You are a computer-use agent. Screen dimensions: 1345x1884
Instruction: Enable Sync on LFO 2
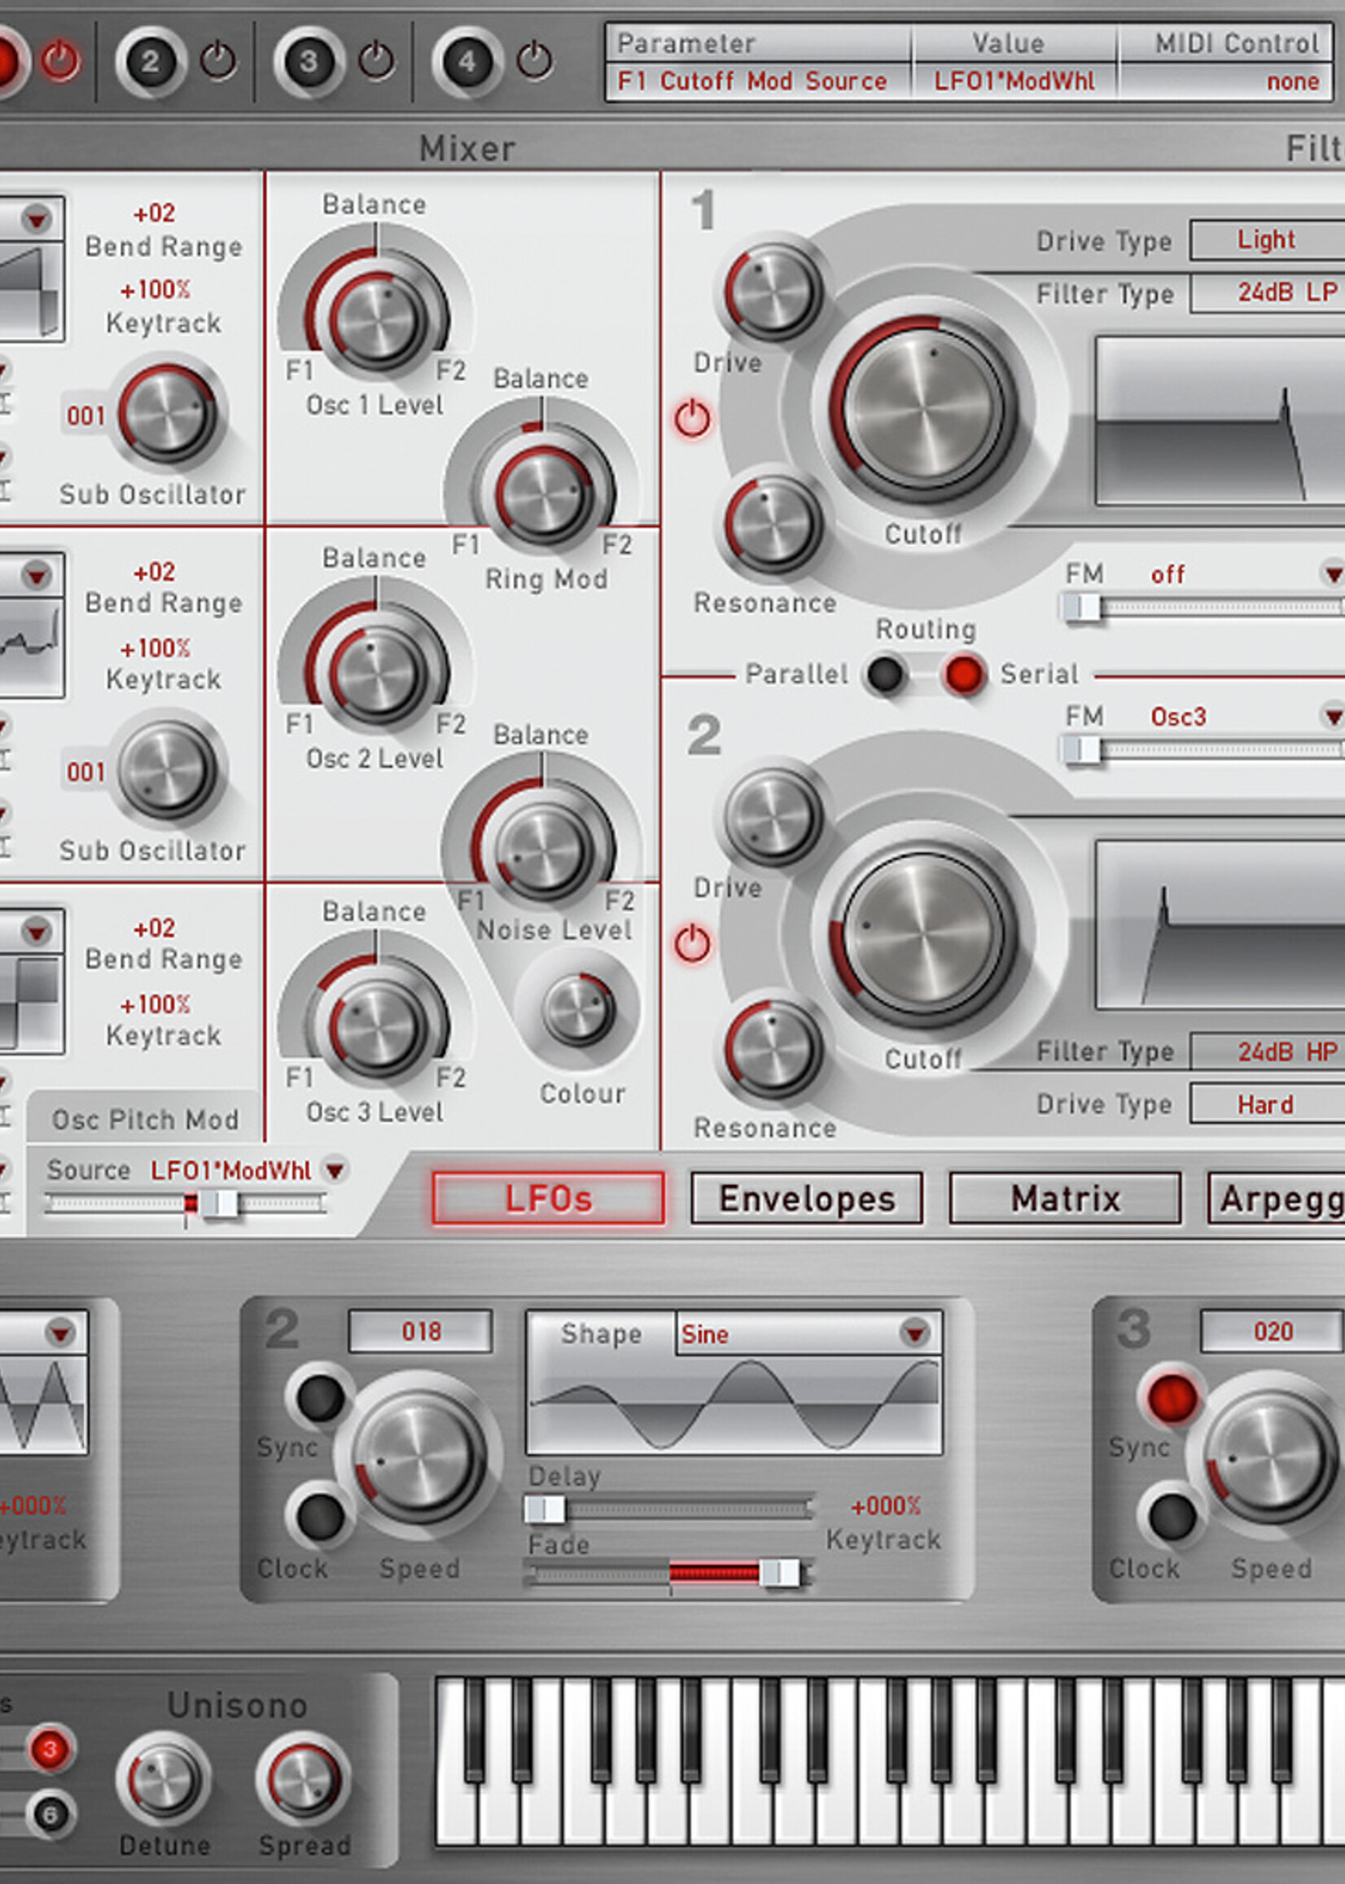click(320, 1398)
